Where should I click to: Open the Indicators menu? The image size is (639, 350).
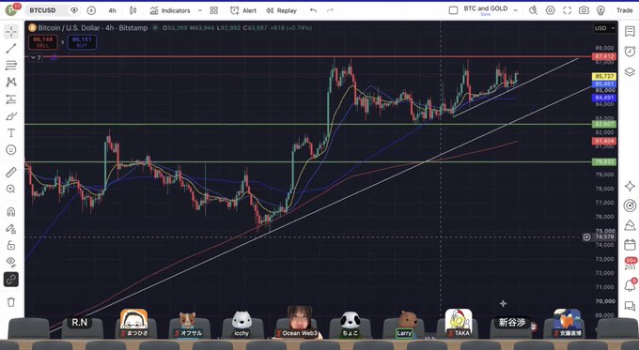(170, 10)
